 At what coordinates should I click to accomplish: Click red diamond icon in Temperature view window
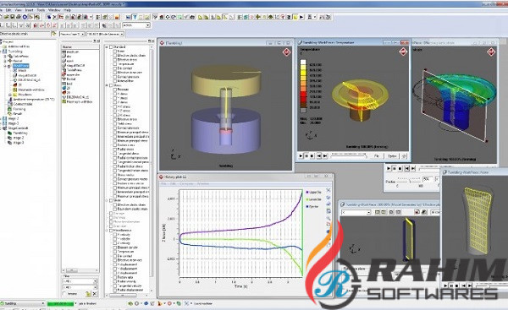coord(403,52)
